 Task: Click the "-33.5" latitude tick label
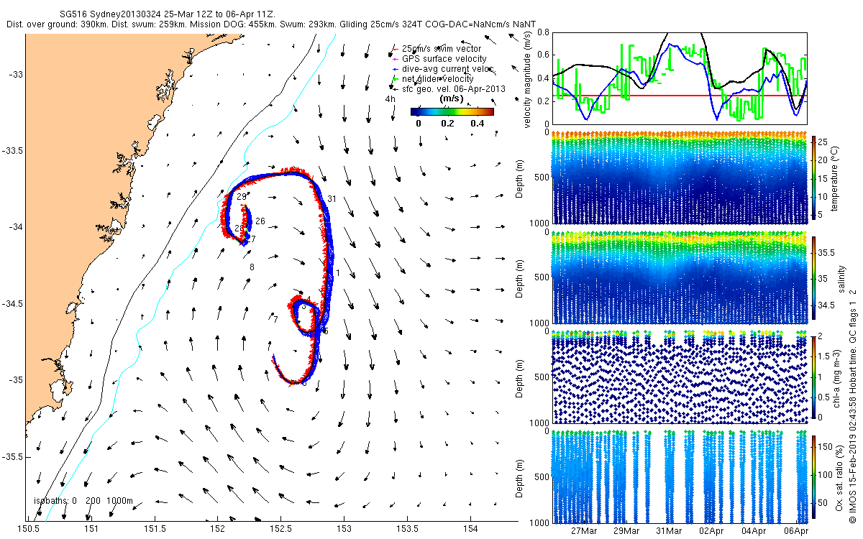point(12,151)
